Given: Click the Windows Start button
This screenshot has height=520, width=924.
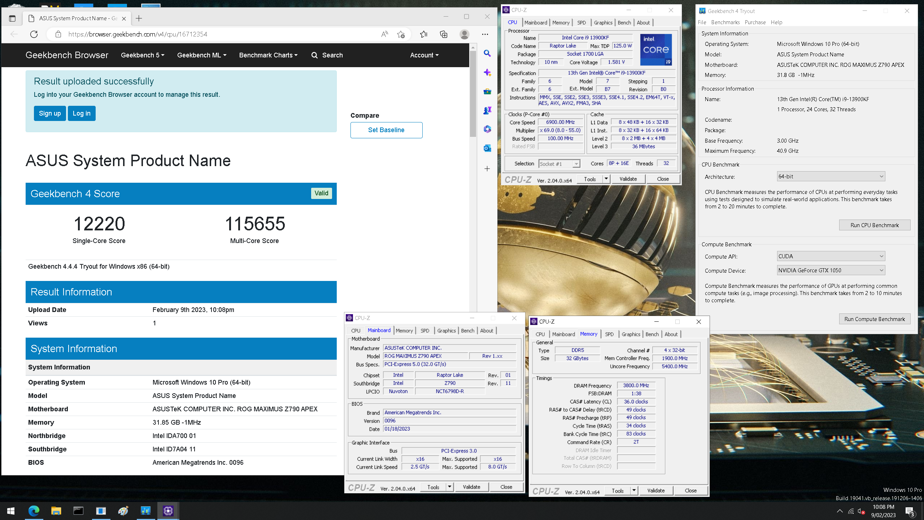Looking at the screenshot, I should [x=11, y=511].
